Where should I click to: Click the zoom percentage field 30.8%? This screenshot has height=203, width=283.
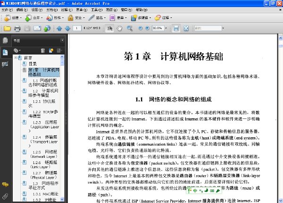(x=158, y=28)
